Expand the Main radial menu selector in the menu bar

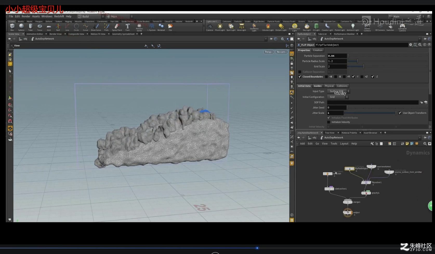pyautogui.click(x=119, y=16)
